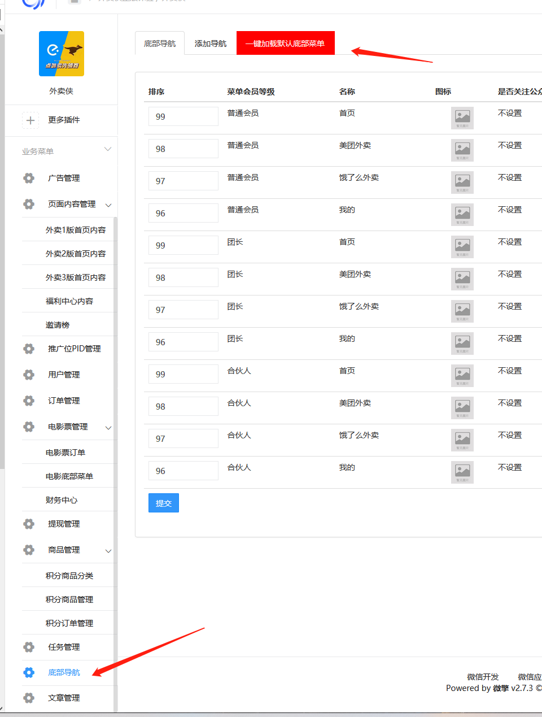Viewport: 542px width, 717px height.
Task: Click the gear icon next to 订单管理
Action: pyautogui.click(x=29, y=400)
